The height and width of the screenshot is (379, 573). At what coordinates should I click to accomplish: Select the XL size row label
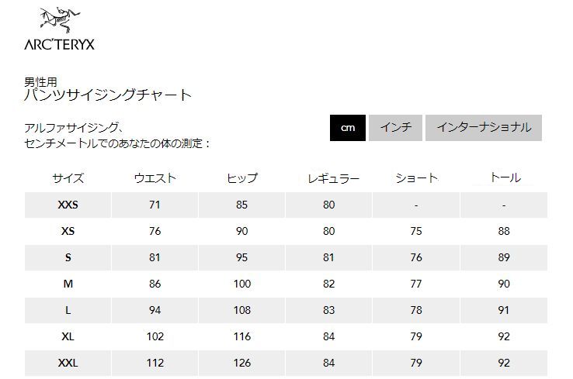[x=68, y=337]
